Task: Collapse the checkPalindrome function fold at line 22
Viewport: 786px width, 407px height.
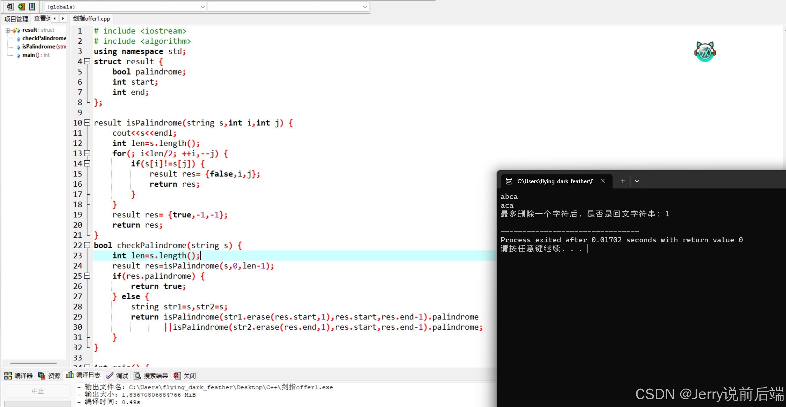Action: (x=88, y=245)
